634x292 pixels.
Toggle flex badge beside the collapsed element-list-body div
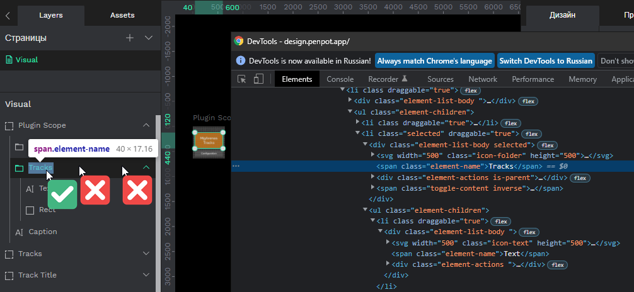(528, 101)
